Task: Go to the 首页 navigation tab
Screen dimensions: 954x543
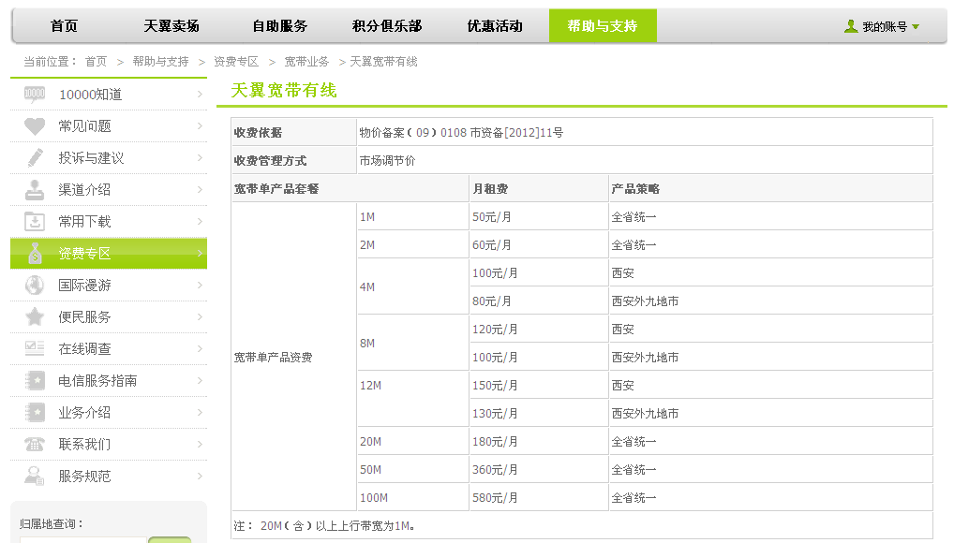Action: (x=64, y=26)
